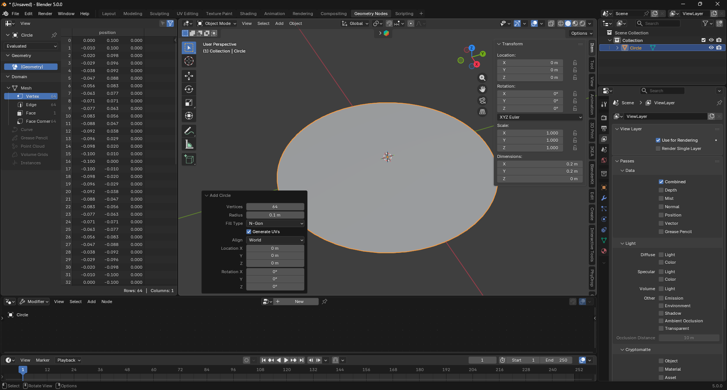
Task: Switch to the Shading workspace tab
Action: tap(248, 14)
